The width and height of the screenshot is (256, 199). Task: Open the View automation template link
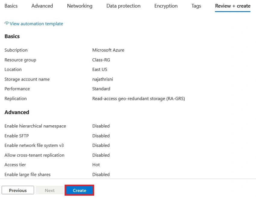click(x=36, y=24)
